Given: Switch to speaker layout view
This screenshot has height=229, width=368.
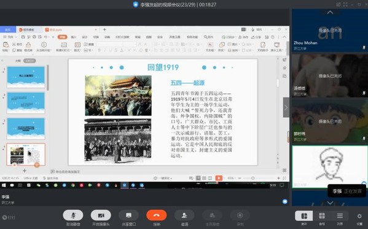Looking at the screenshot, I should point(304,216).
